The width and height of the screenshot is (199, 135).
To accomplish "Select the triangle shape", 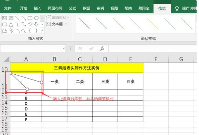I will point(11,24).
